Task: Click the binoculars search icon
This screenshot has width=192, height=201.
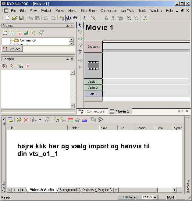Action: [76, 18]
